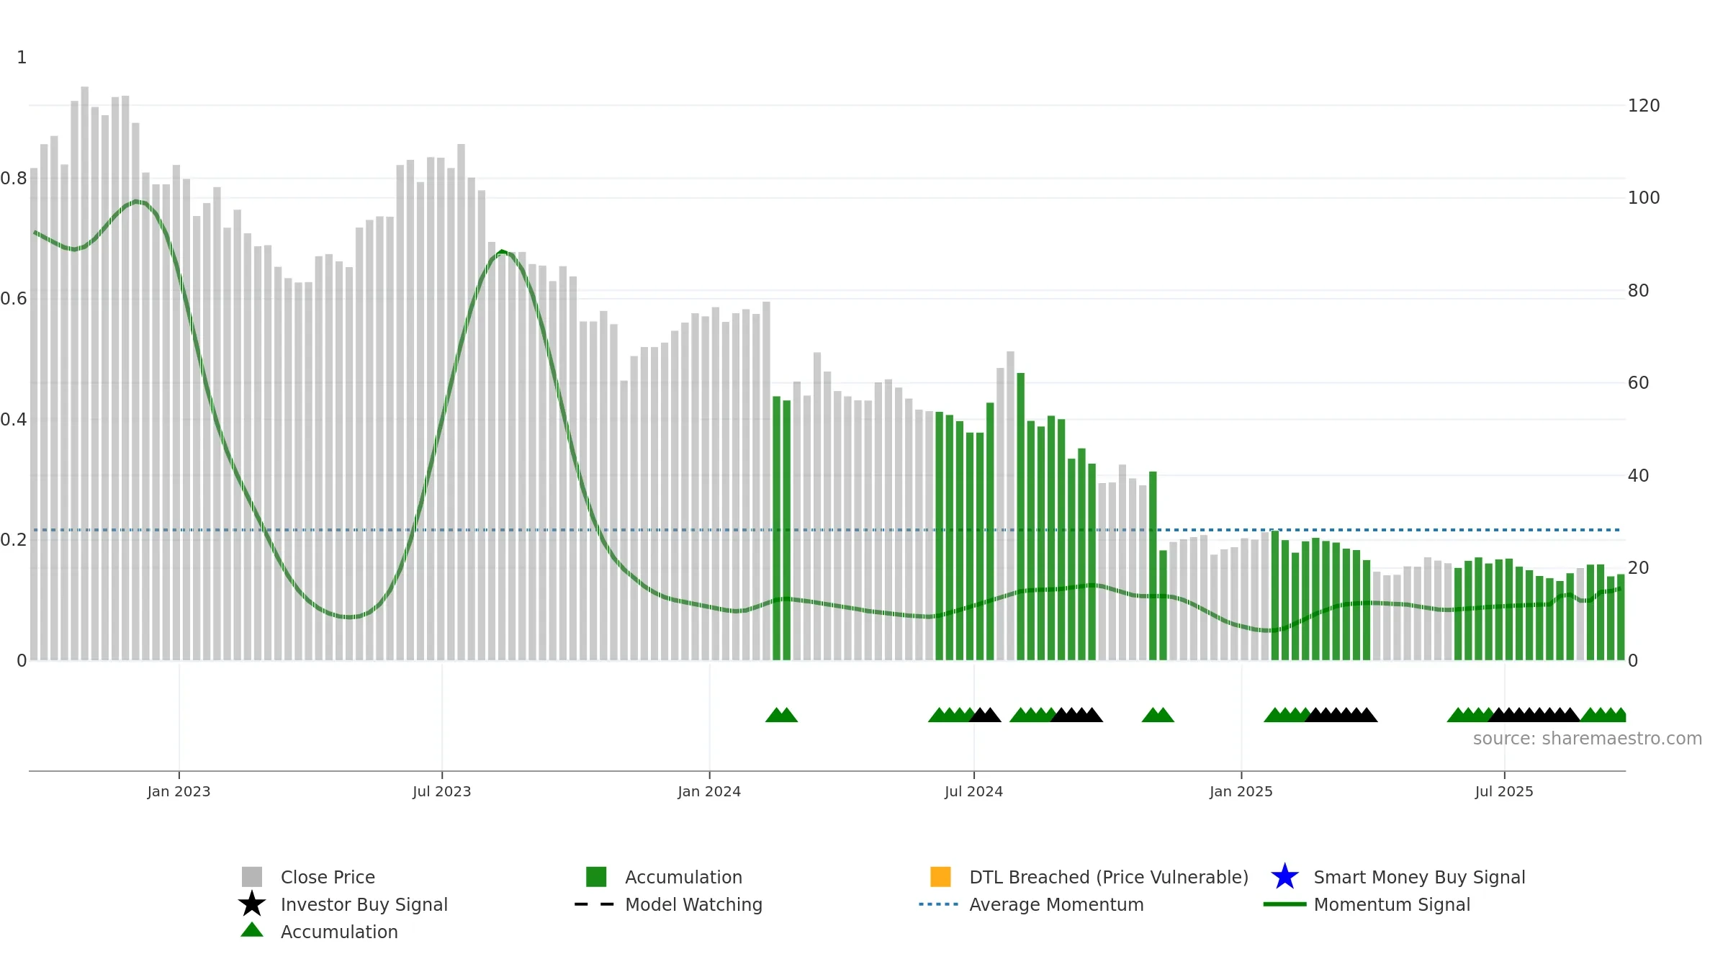Viewport: 1728px width, 972px height.
Task: Click the sharemaestro.com source text
Action: 1588,739
